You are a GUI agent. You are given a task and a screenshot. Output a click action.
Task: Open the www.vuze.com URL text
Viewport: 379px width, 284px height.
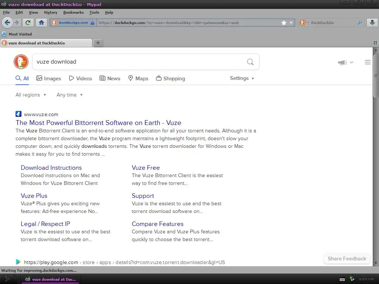click(x=41, y=115)
